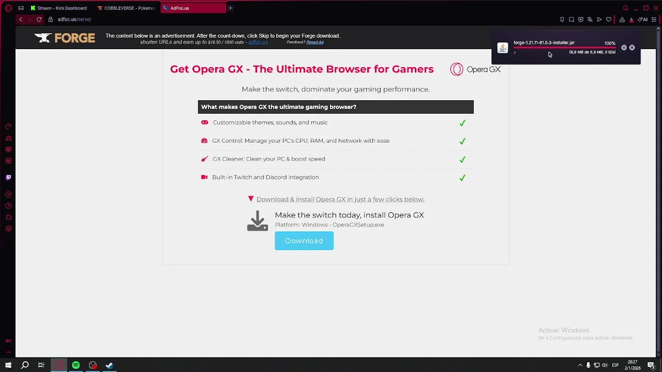Reload the adfoc.us page
Image resolution: width=662 pixels, height=372 pixels.
click(39, 19)
